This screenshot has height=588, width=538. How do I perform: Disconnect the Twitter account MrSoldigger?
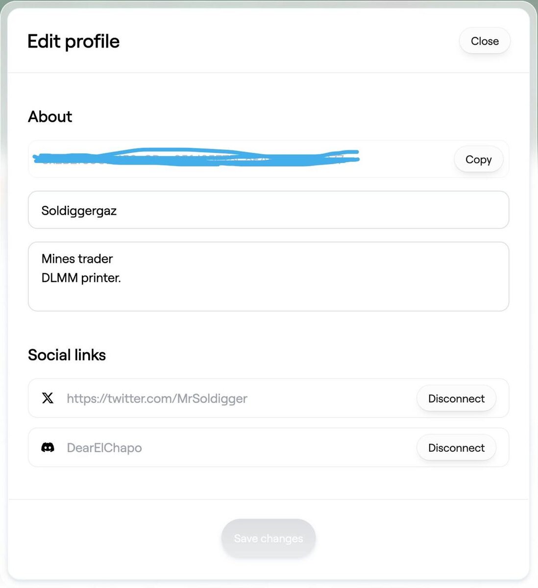click(x=456, y=398)
